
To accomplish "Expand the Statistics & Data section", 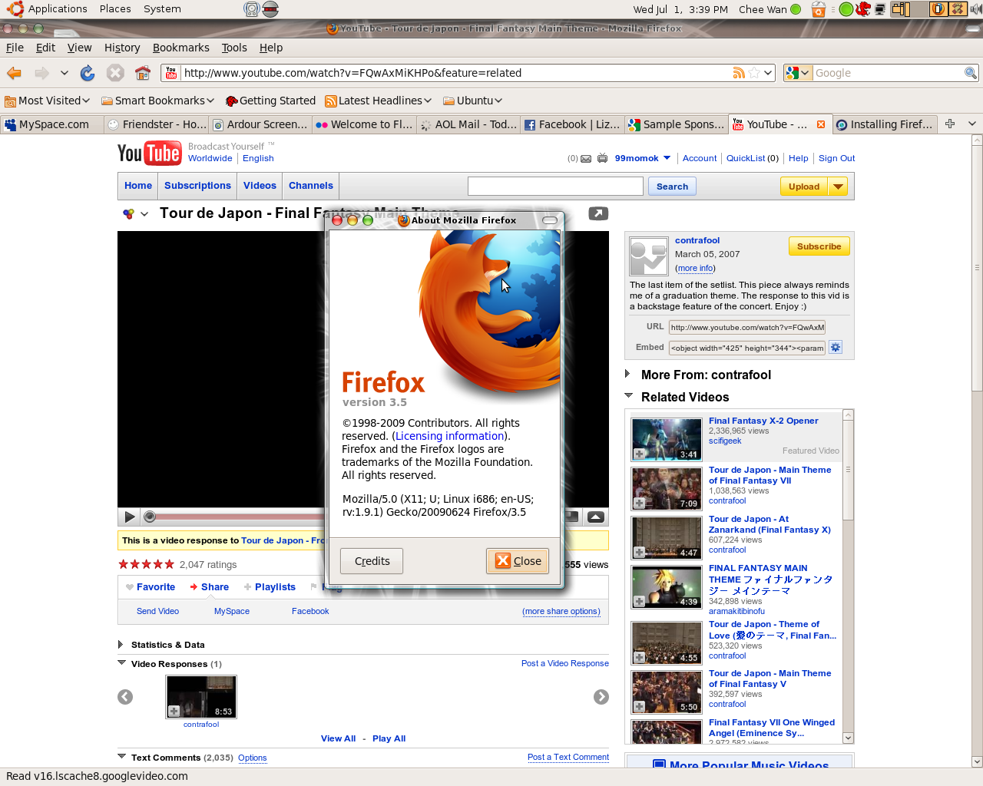I will click(x=121, y=645).
